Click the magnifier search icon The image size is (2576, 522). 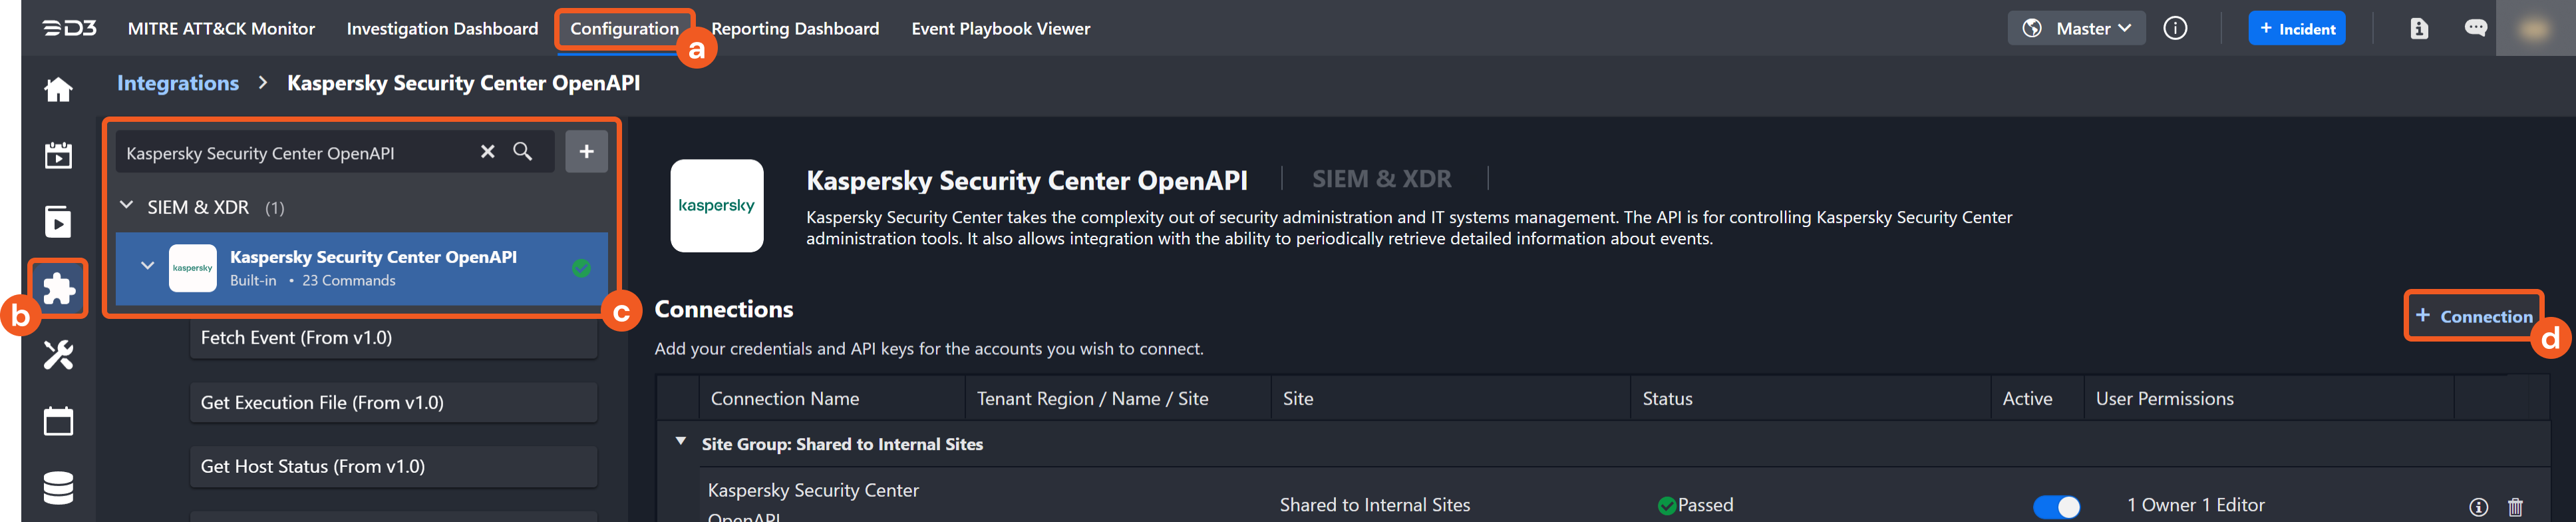523,152
